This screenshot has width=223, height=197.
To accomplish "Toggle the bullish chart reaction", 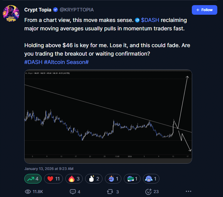I will point(33,179).
